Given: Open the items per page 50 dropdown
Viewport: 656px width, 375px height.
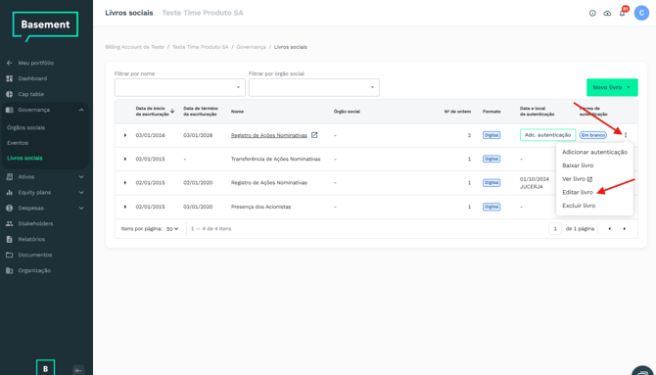Looking at the screenshot, I should (x=172, y=229).
